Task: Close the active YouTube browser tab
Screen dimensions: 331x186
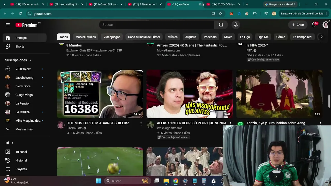Action: point(200,4)
